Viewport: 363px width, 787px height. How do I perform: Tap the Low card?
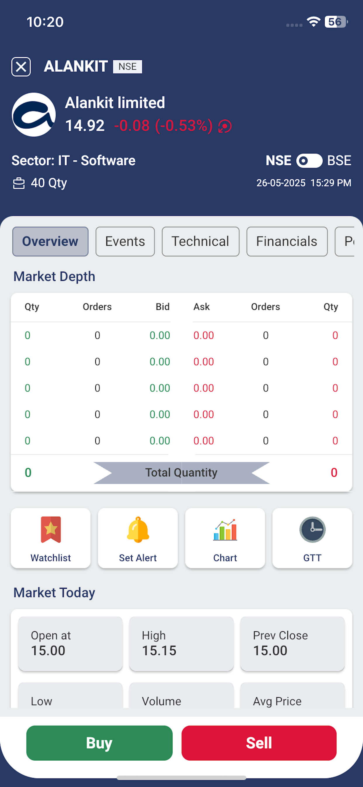click(70, 695)
